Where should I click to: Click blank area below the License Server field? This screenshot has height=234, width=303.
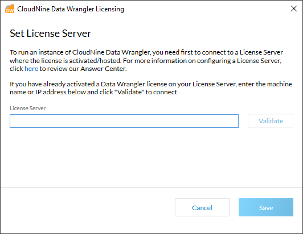tap(151, 157)
